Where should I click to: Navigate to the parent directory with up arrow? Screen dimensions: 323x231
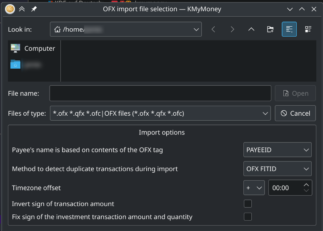[x=251, y=30]
